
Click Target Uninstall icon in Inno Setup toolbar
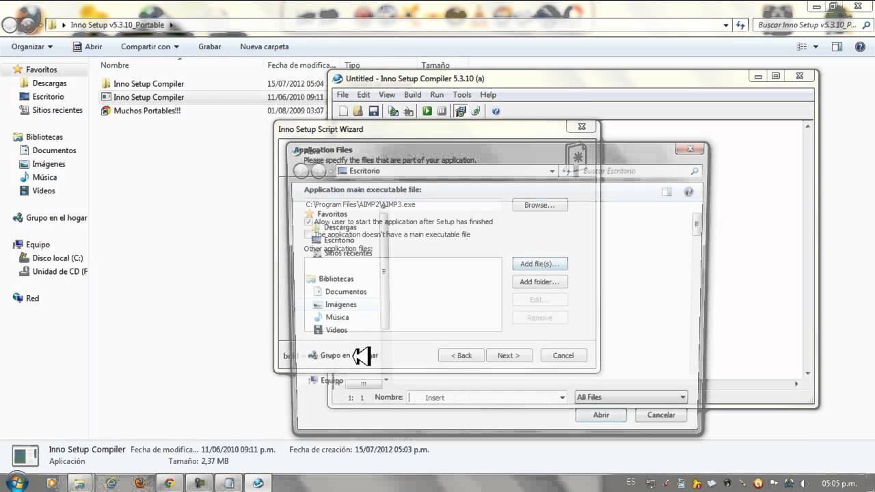[476, 111]
